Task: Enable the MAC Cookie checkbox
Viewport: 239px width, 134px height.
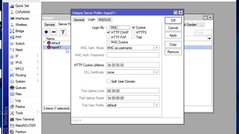Action: [x=108, y=42]
